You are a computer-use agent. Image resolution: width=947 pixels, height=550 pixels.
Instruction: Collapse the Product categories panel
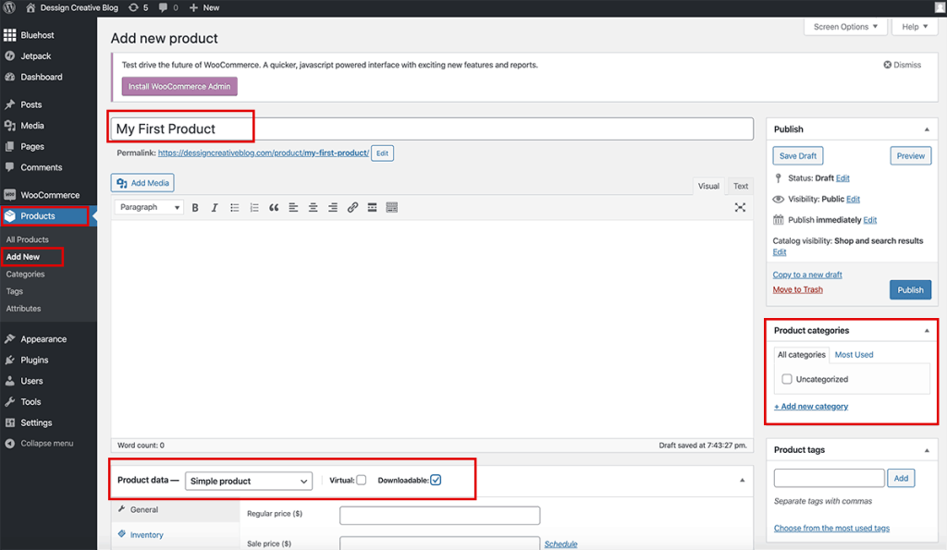point(927,331)
